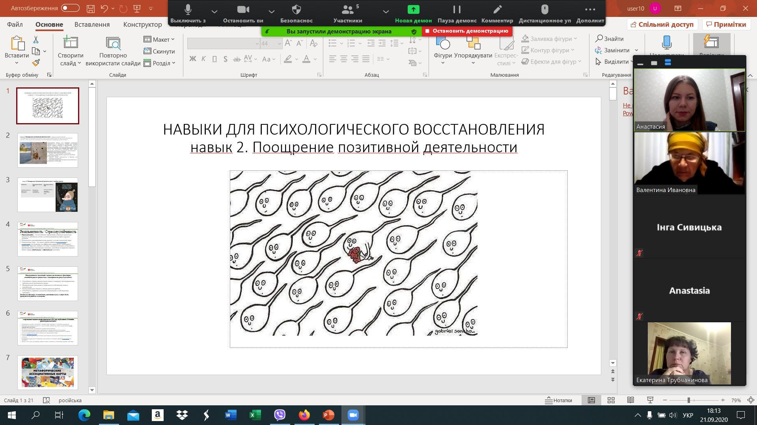Click Stop Share (Остановить демонстрацию)
The width and height of the screenshot is (757, 425).
(467, 31)
